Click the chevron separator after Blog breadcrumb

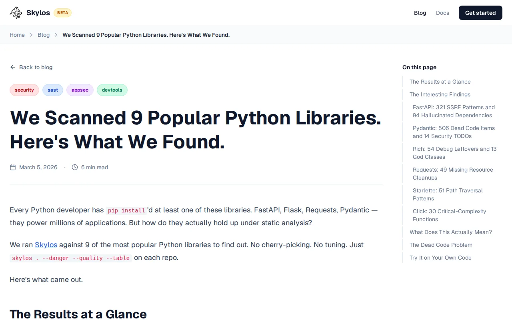(56, 35)
